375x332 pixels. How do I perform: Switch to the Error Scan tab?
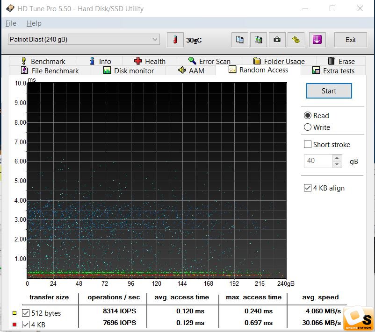click(209, 61)
